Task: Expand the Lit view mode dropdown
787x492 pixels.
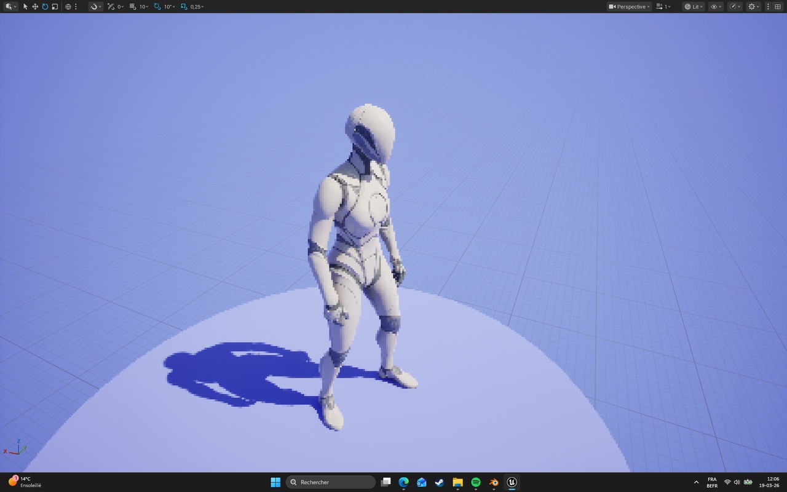Action: click(x=694, y=6)
